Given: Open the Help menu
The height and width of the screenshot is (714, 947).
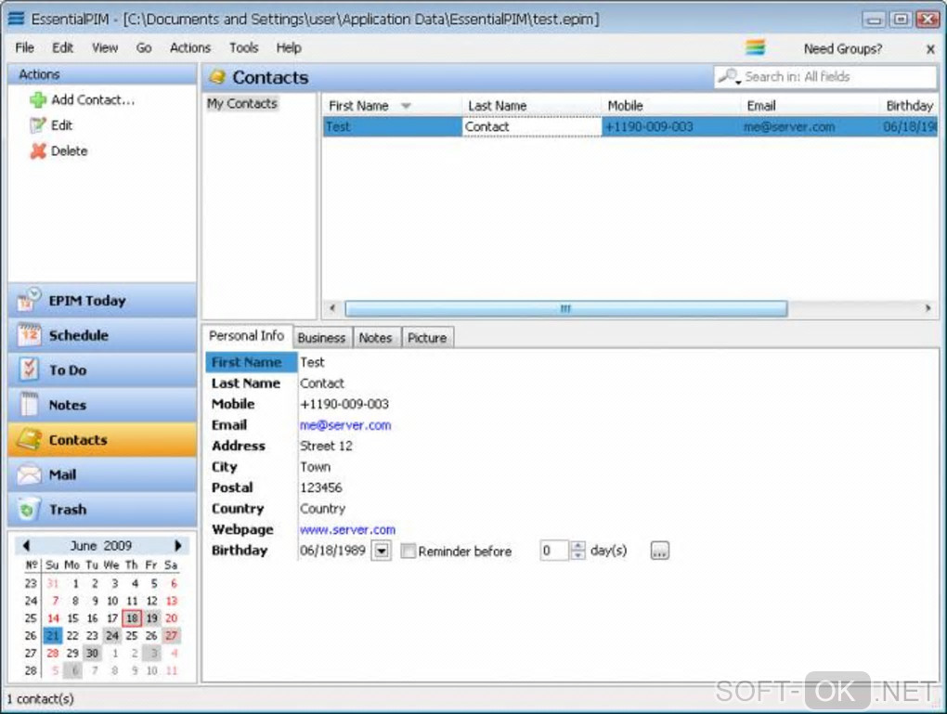Looking at the screenshot, I should (x=289, y=47).
